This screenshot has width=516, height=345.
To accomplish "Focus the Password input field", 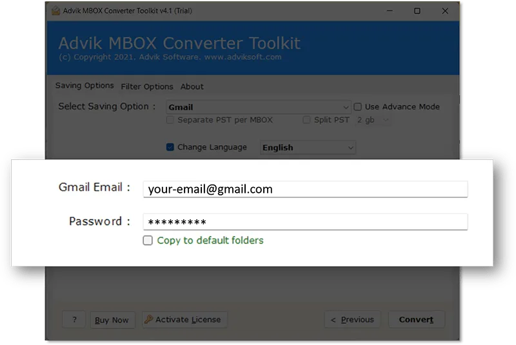I will pyautogui.click(x=305, y=222).
